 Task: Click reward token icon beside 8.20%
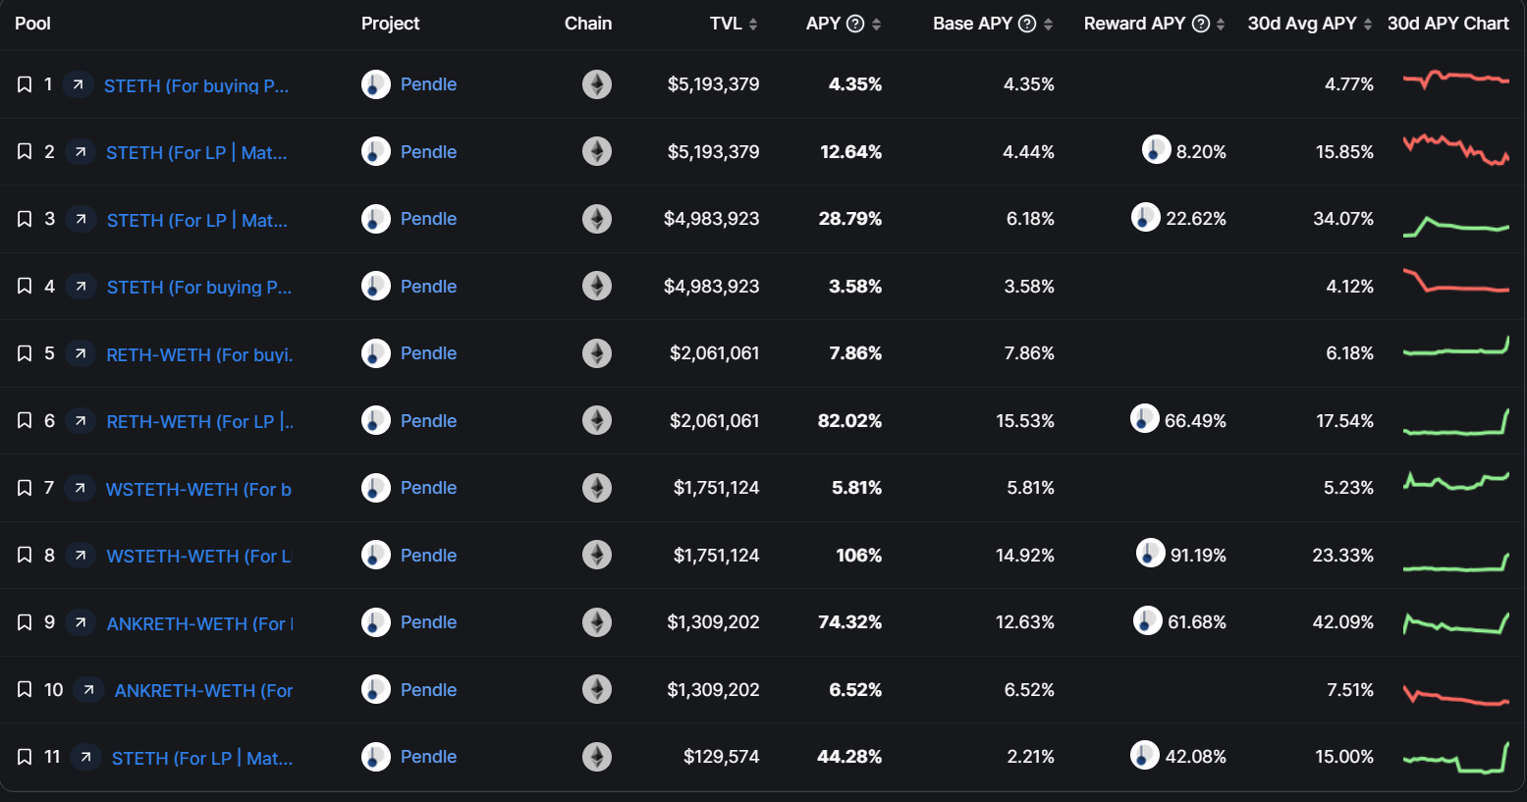click(x=1157, y=149)
